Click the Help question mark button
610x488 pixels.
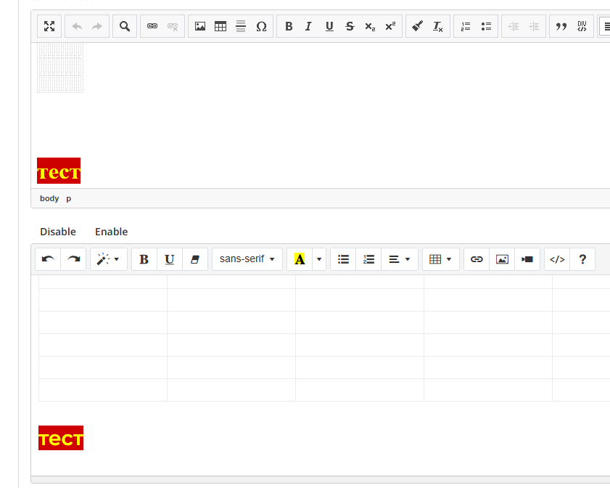point(582,259)
